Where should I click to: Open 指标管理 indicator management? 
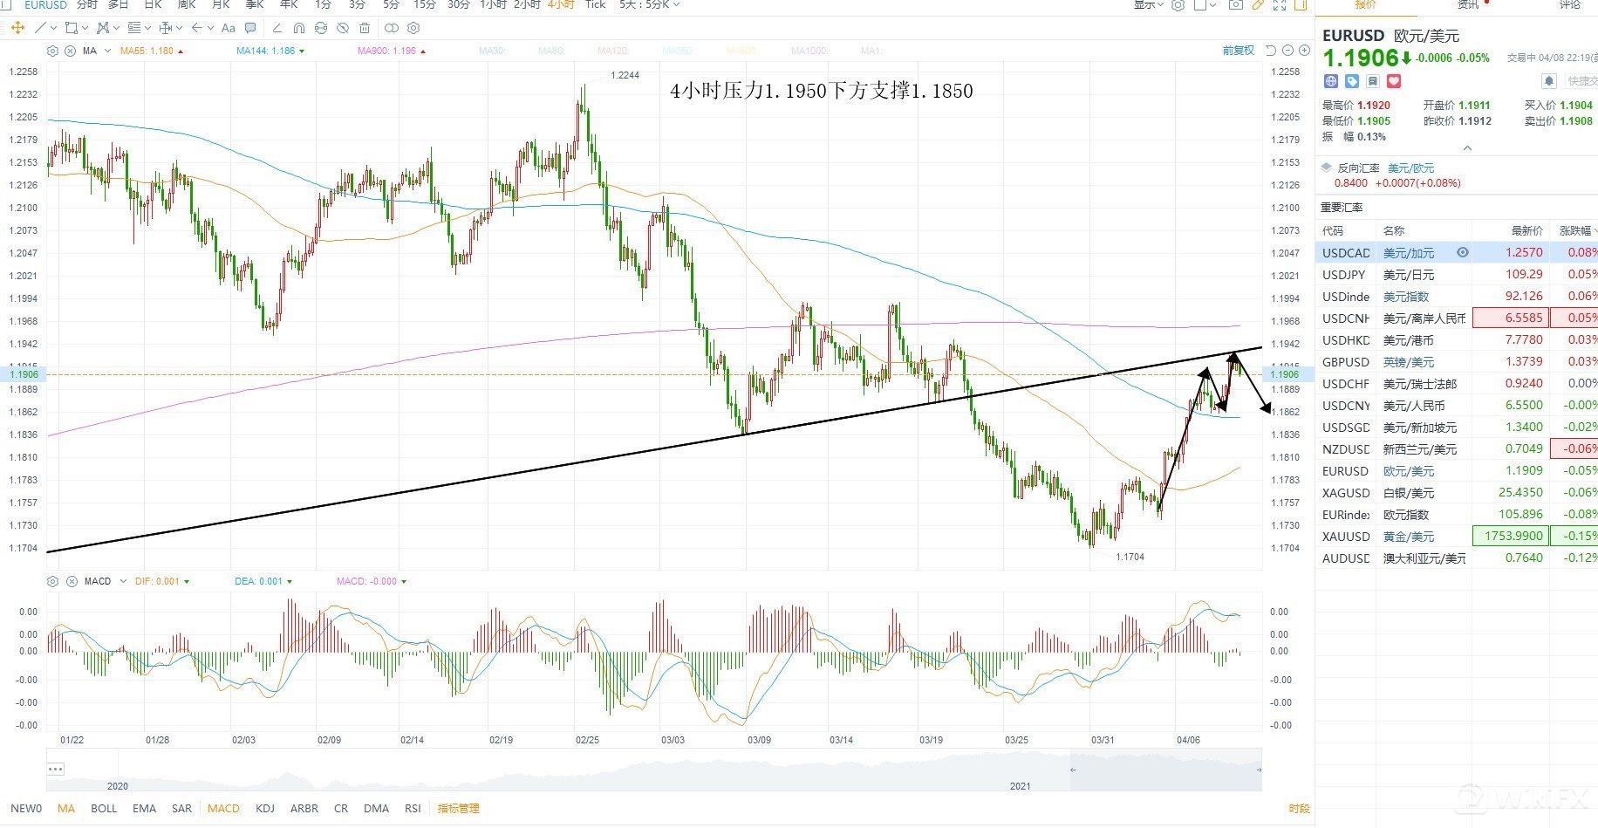click(458, 808)
